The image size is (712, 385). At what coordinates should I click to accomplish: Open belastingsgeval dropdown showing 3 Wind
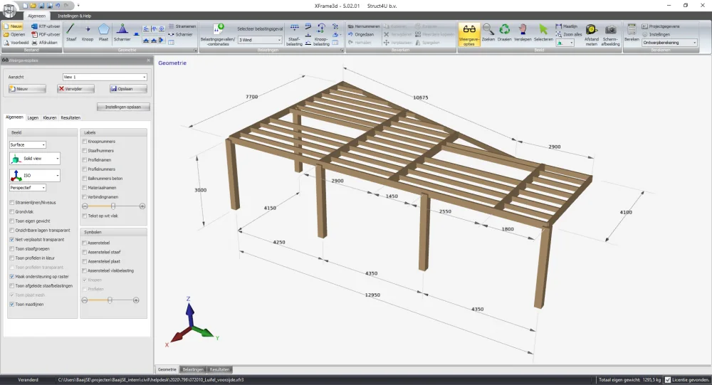(260, 40)
